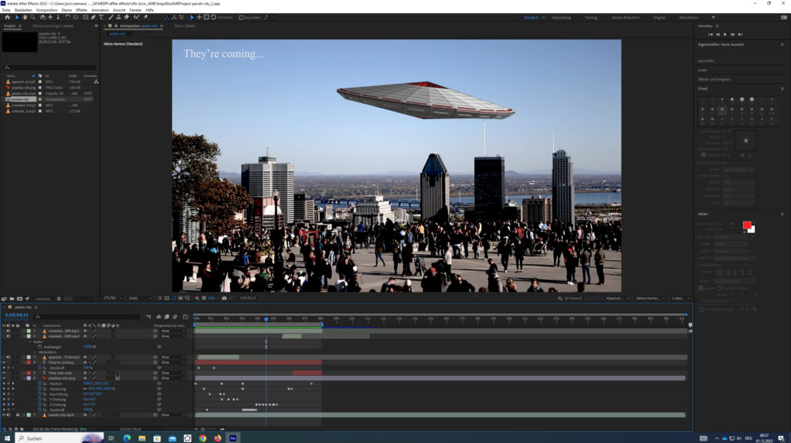Click the snapshot camera icon below viewer
This screenshot has height=443, width=791.
coord(224,298)
